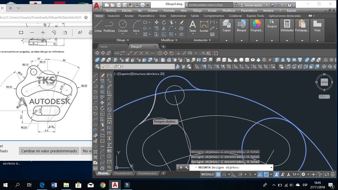
Task: Toggle snap mode dots in status bar
Action: (224, 174)
